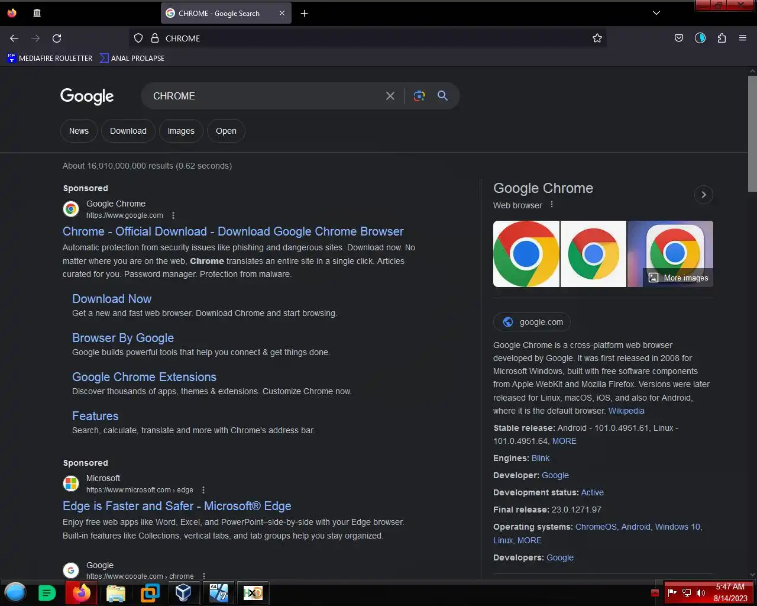This screenshot has width=757, height=606.
Task: Open the MEDIAFIRE ROULETTER bookmark
Action: pyautogui.click(x=50, y=58)
